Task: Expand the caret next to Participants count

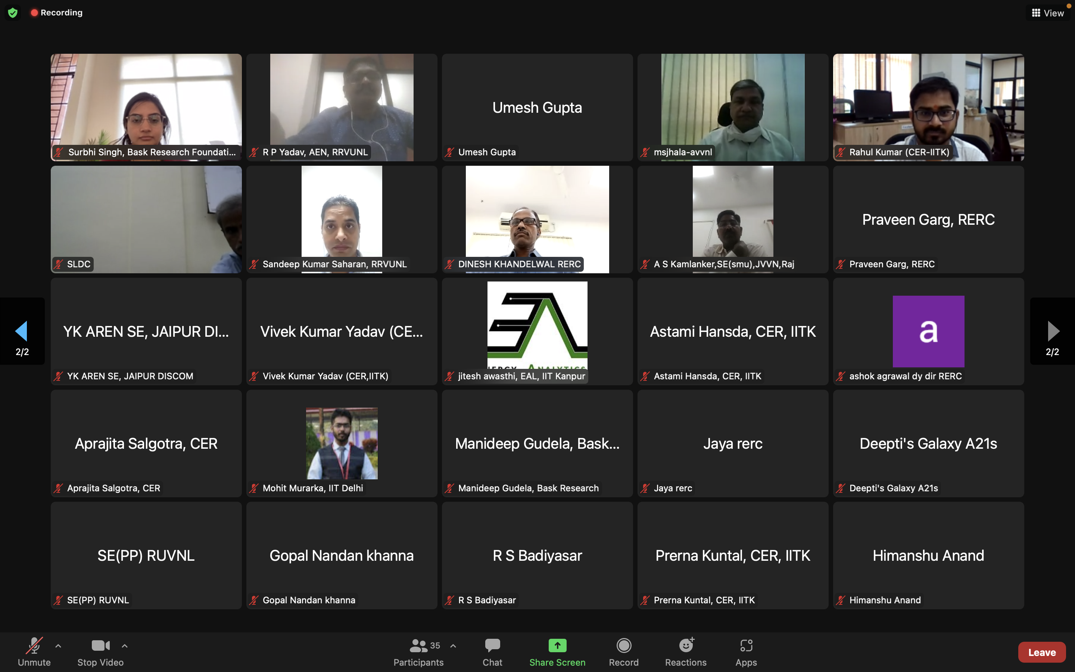Action: click(x=453, y=646)
